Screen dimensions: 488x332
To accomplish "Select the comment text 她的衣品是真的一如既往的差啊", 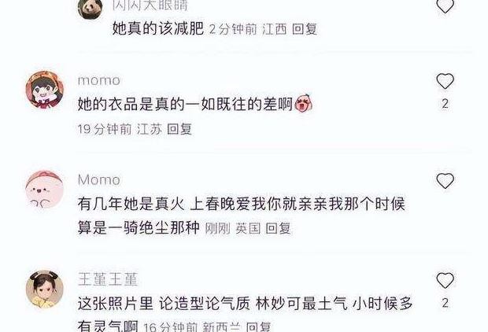I will (x=185, y=104).
